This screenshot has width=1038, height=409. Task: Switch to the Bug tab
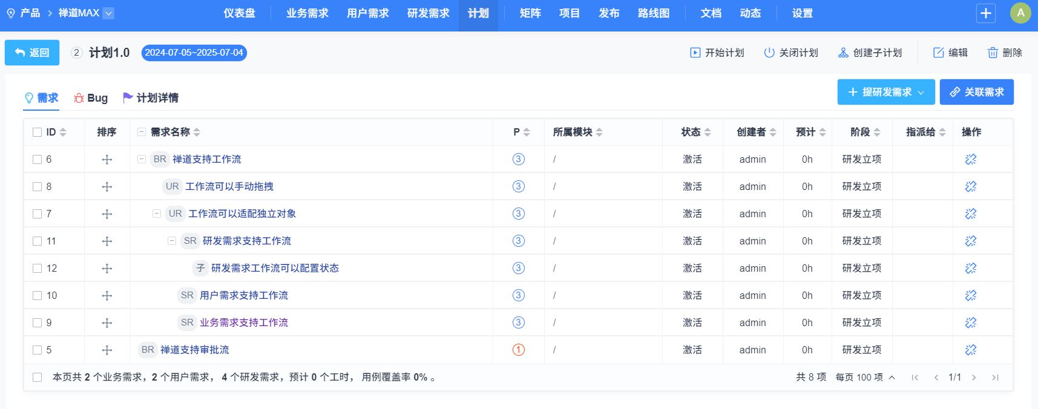pos(91,98)
